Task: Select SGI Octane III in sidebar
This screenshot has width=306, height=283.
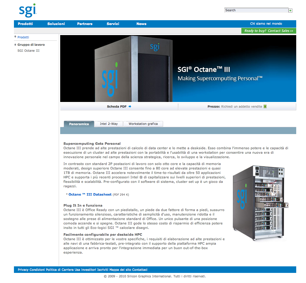Action: (28, 51)
